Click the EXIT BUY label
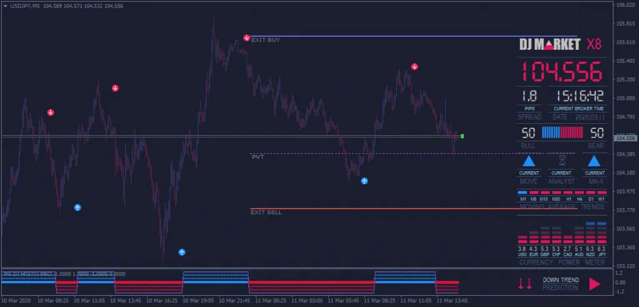Screen dimensions: 639x307 pos(265,40)
